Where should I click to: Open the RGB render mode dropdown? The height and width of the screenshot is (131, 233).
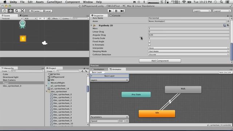tap(30, 19)
